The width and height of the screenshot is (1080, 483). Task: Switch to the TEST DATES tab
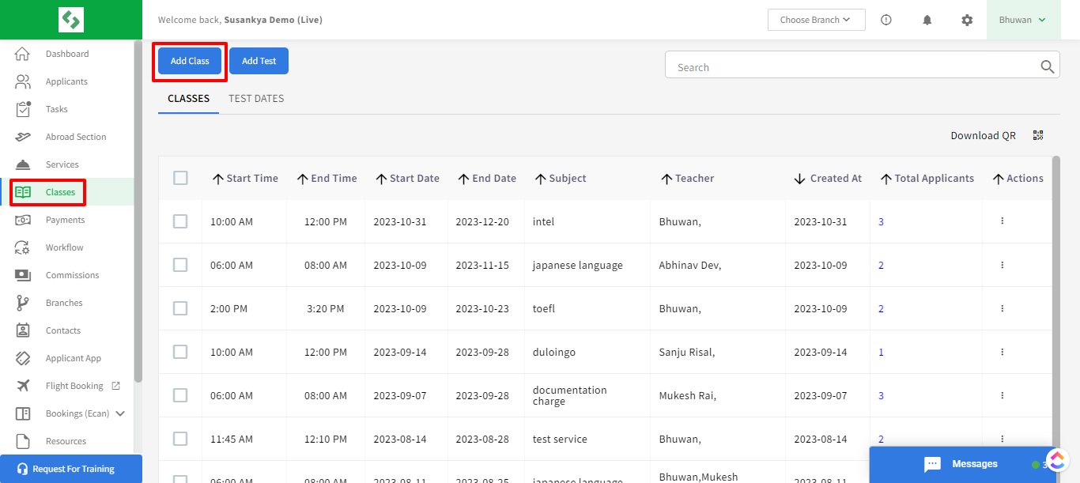(256, 98)
